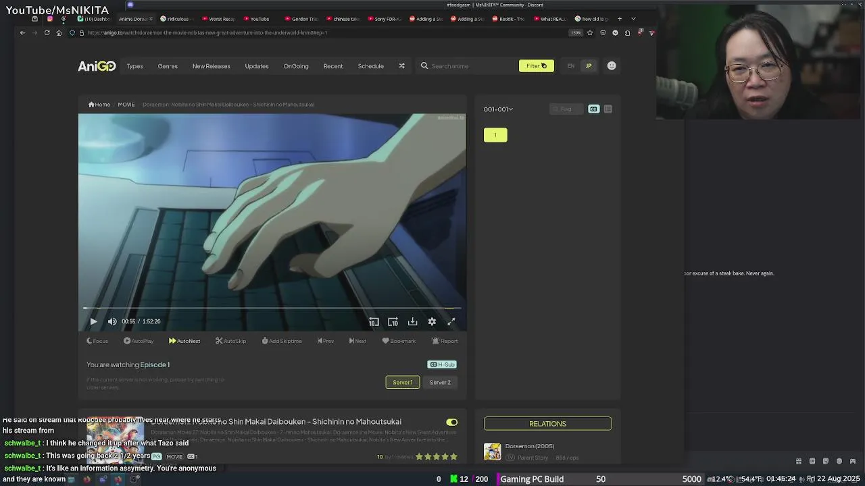Open the Schedule page

coord(371,66)
